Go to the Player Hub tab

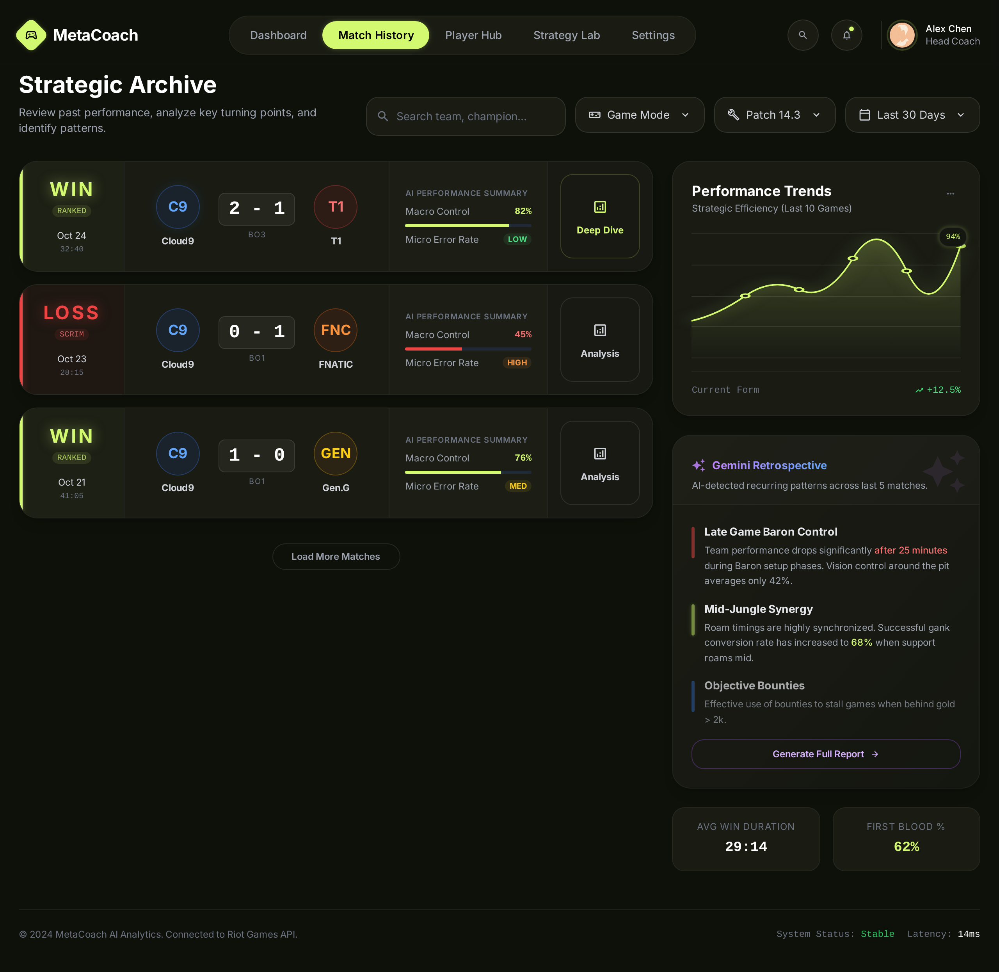pos(473,35)
